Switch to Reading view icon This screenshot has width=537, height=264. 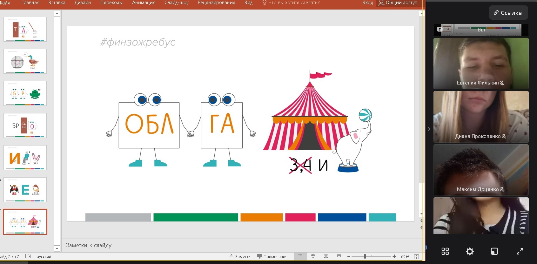(x=326, y=256)
